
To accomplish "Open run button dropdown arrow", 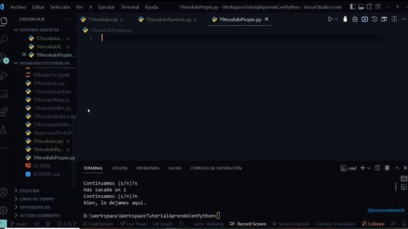I will (x=337, y=19).
